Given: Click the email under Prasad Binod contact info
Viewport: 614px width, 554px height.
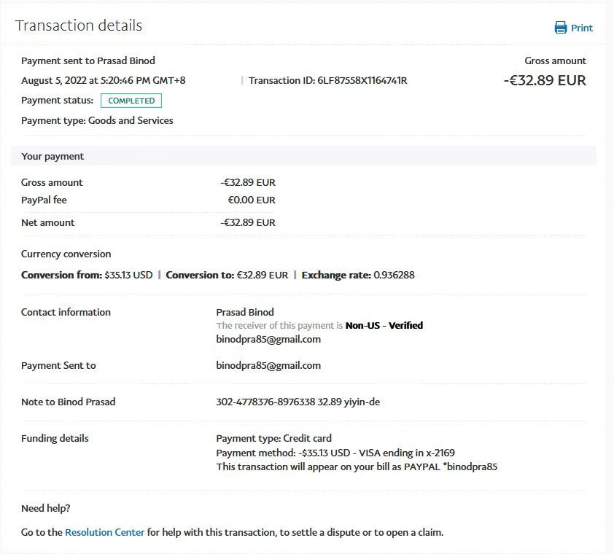Looking at the screenshot, I should tap(268, 339).
